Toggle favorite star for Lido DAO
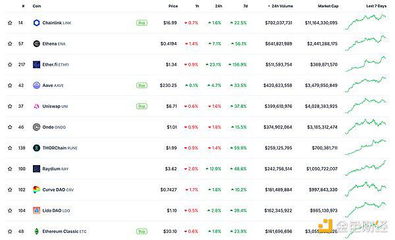 coord(10,210)
